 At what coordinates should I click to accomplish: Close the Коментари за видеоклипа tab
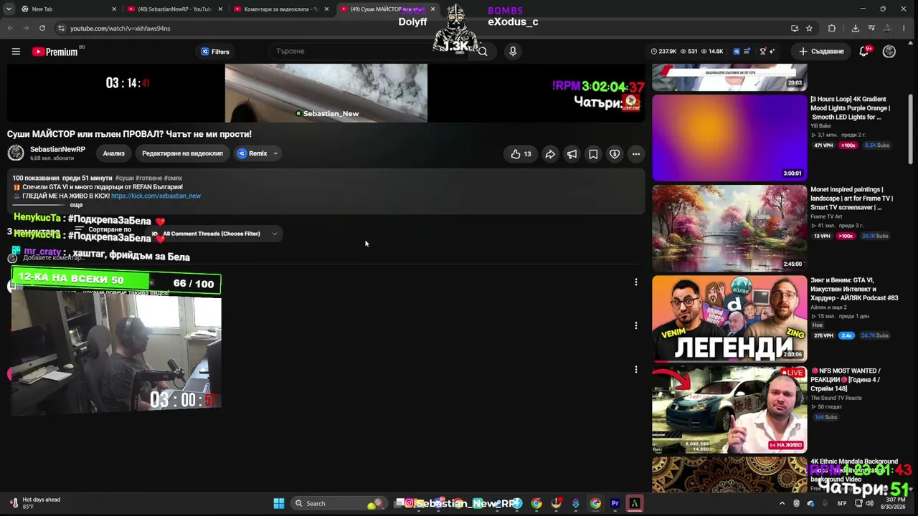point(326,9)
